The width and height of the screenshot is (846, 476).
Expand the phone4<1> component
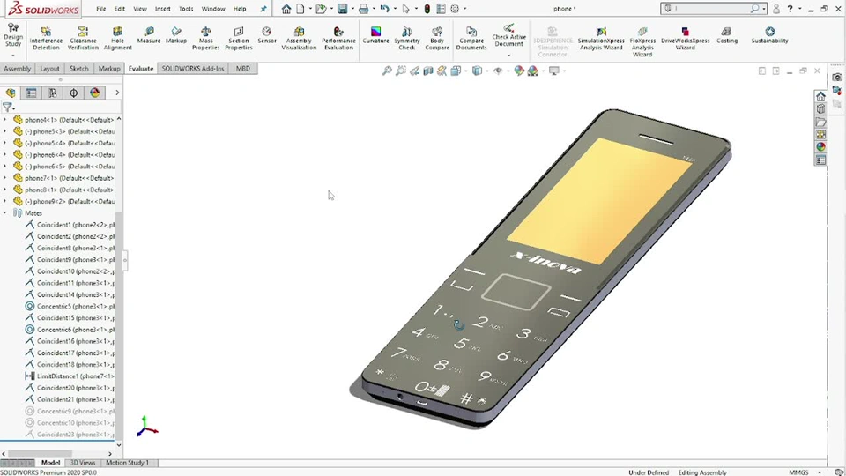coord(5,120)
